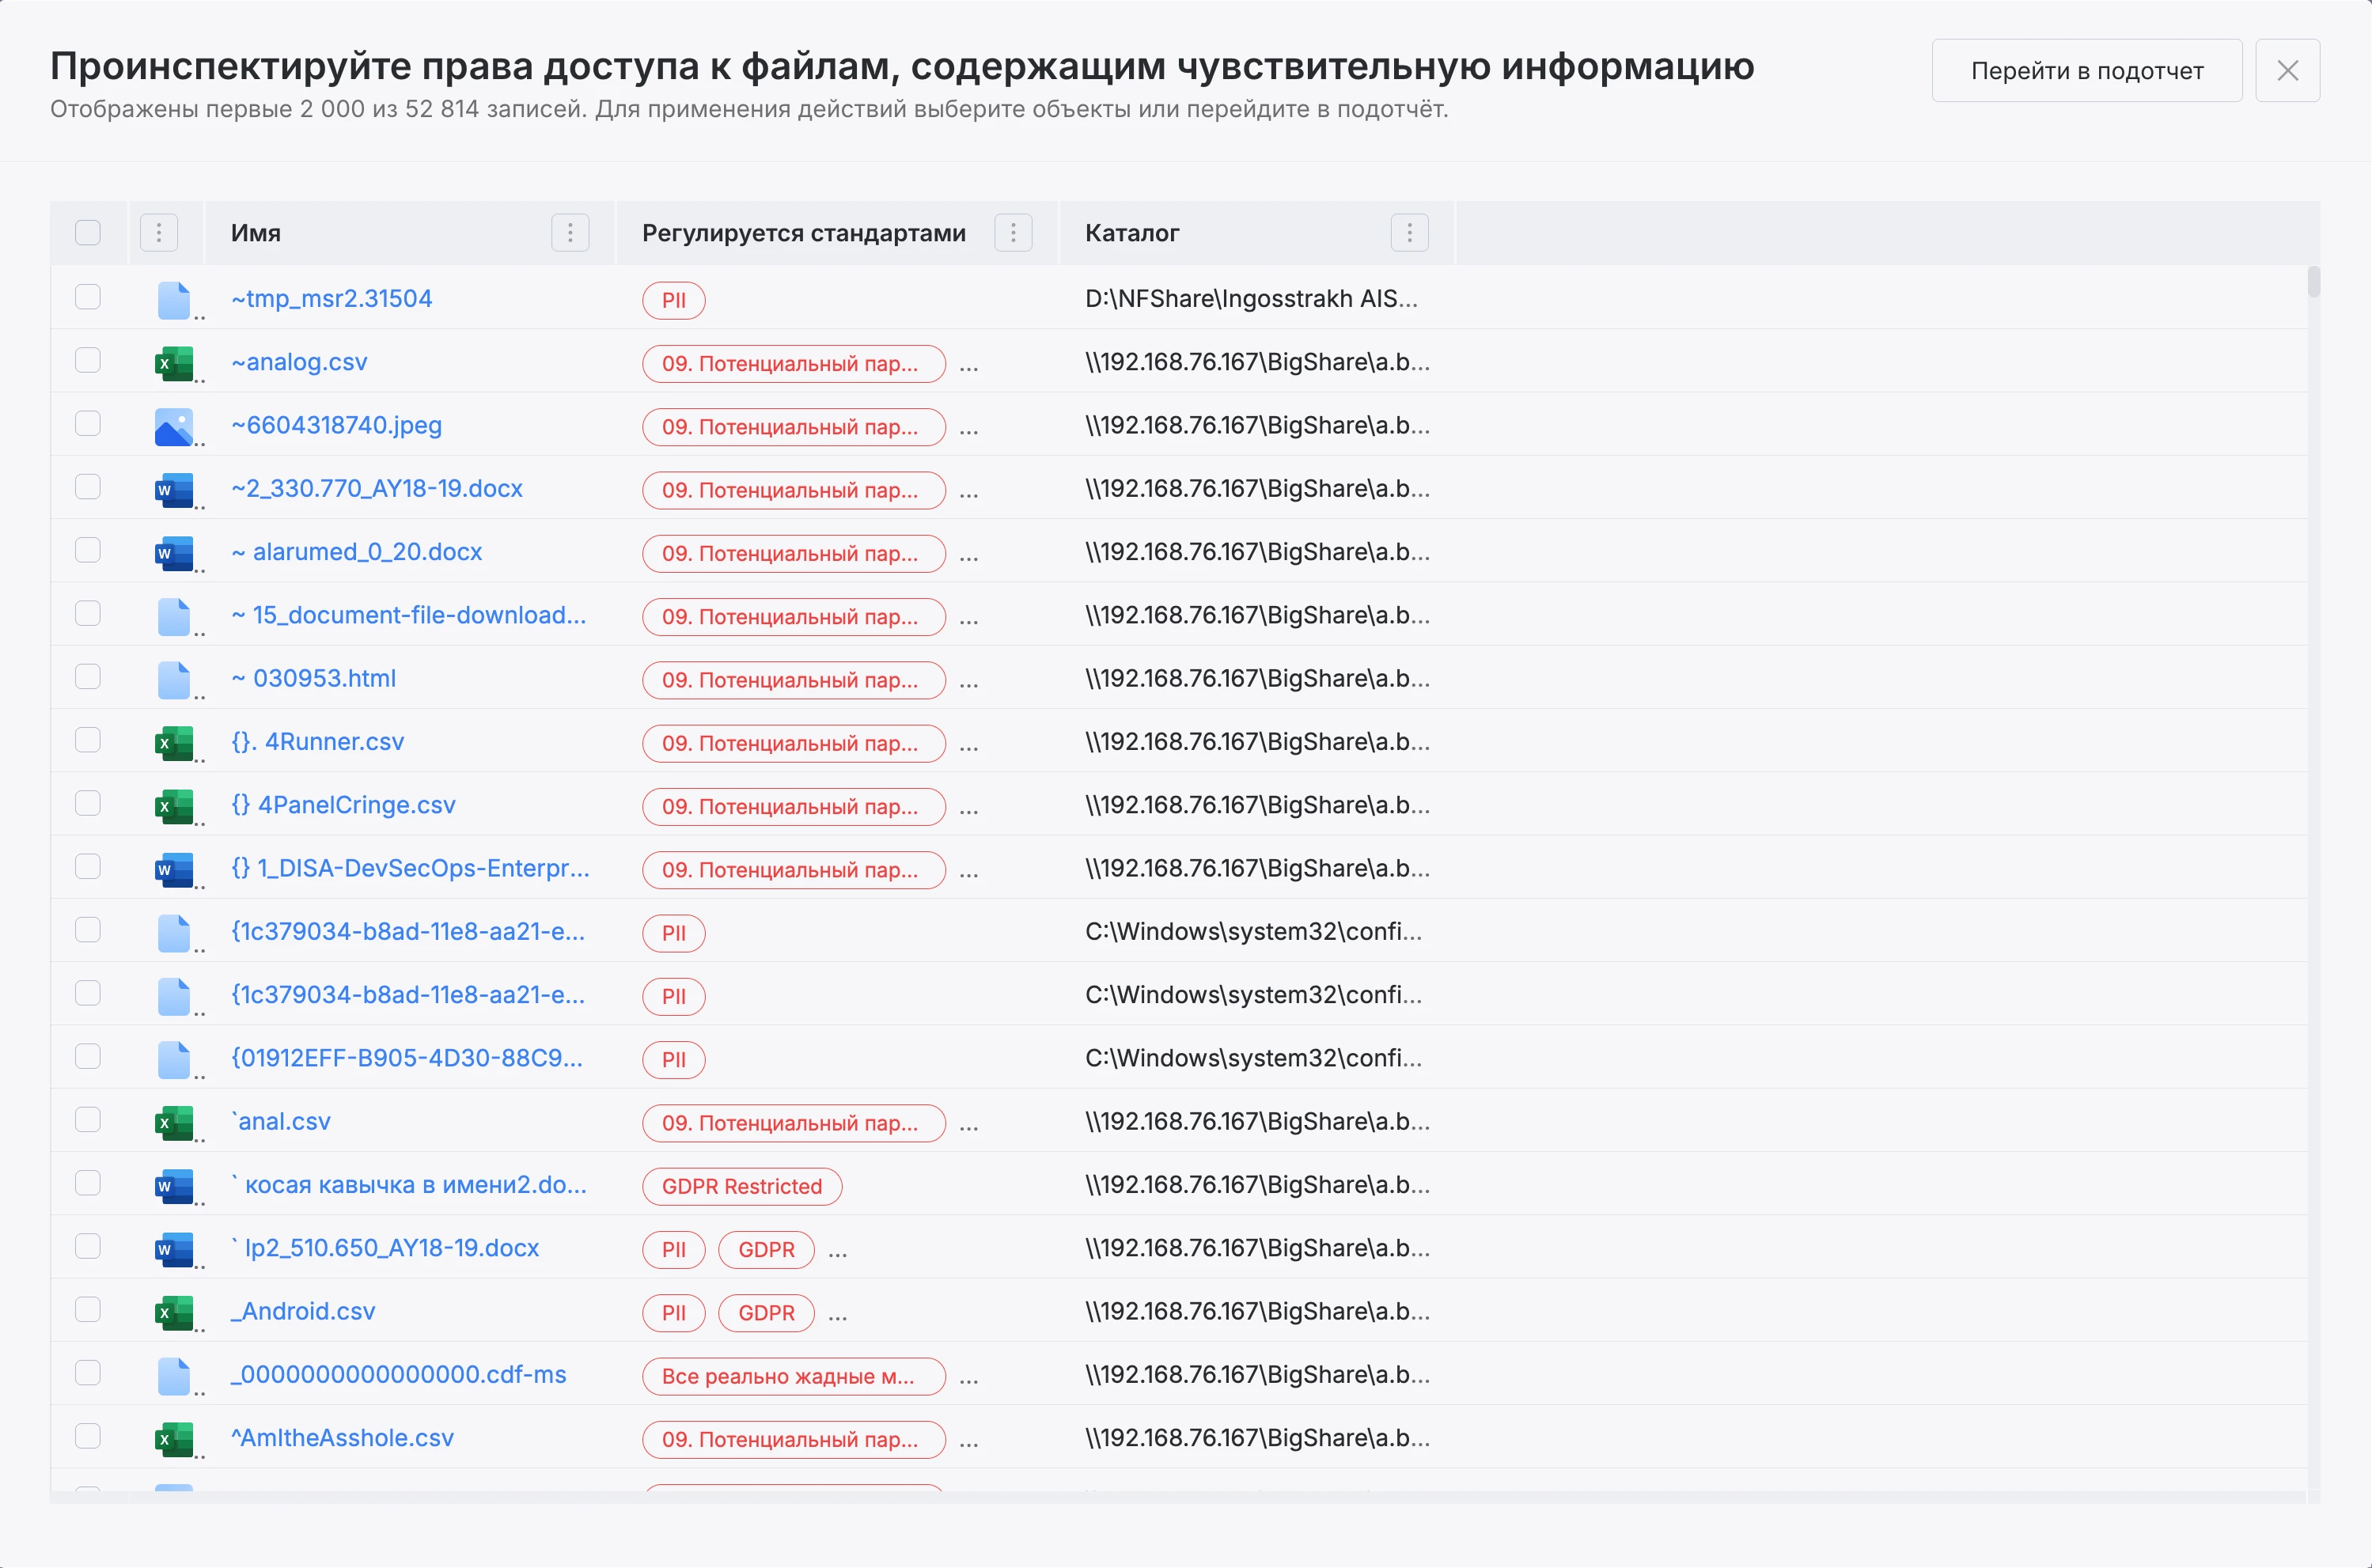Image resolution: width=2372 pixels, height=1568 pixels.
Task: Click the Excel icon for {} 4PanelCringe.csv
Action: coord(174,806)
